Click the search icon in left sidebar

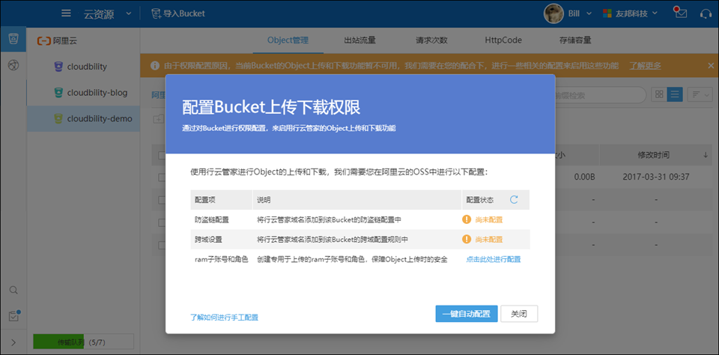[13, 290]
